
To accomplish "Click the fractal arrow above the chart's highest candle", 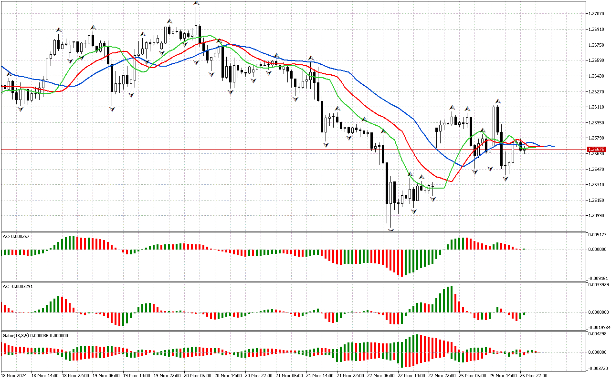I will pos(196,3).
